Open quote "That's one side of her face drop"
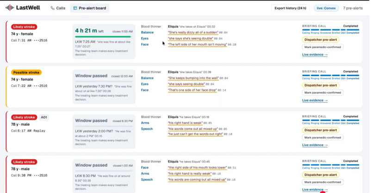This screenshot has width=373, height=193. [192, 90]
